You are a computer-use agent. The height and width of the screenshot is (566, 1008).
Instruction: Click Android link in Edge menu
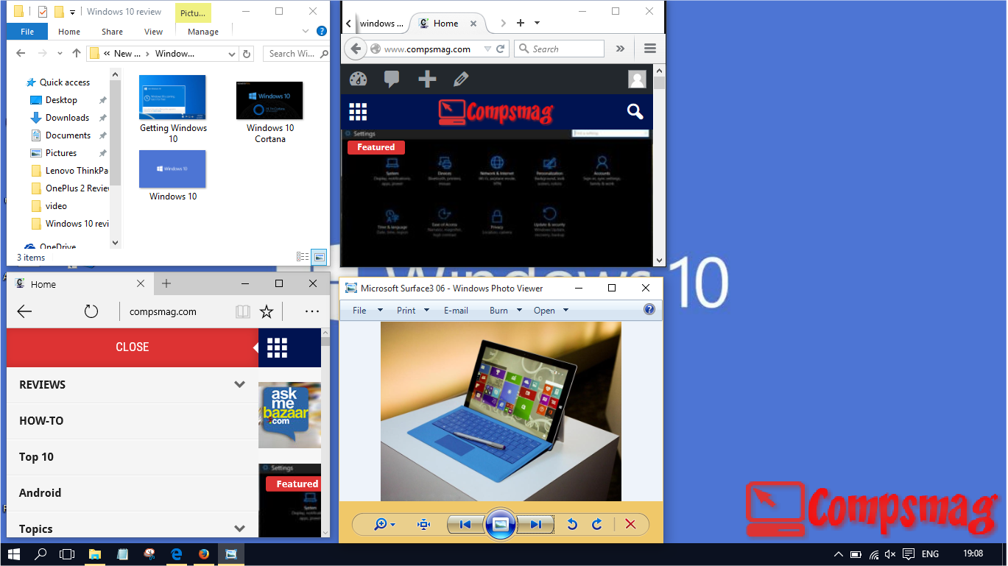pyautogui.click(x=40, y=492)
